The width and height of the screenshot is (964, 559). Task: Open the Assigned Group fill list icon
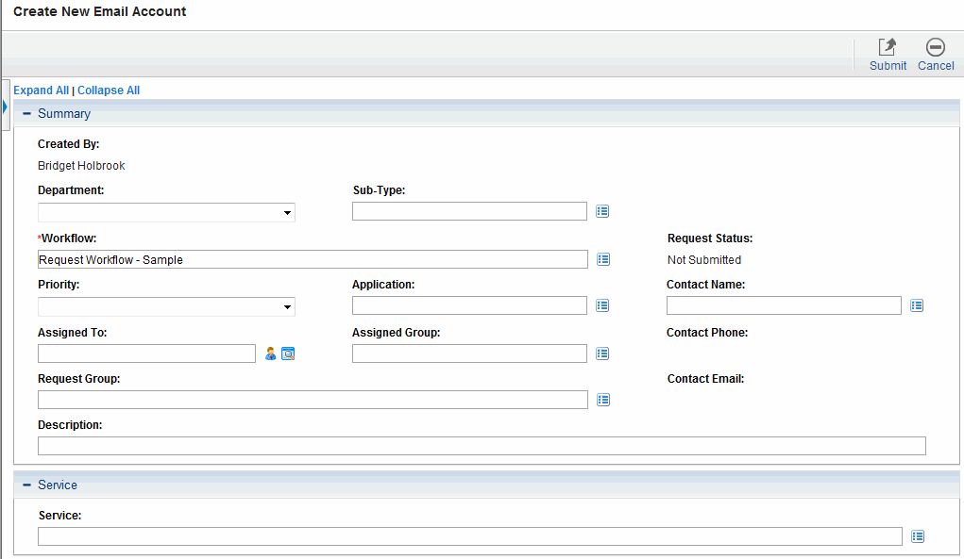602,353
